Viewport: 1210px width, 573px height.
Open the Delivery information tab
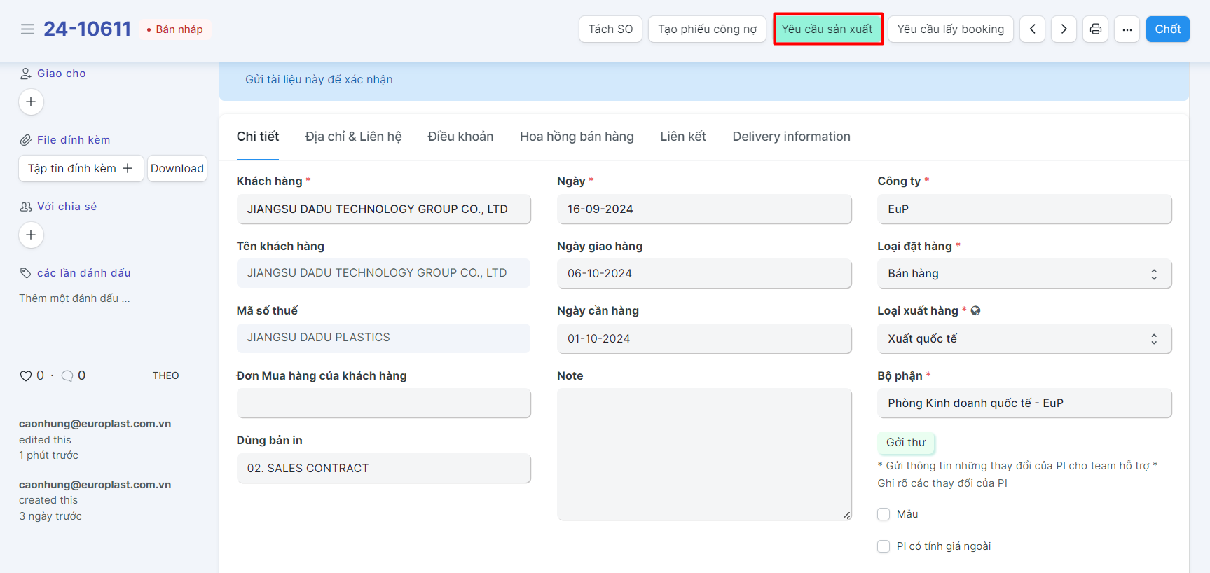[x=791, y=137]
